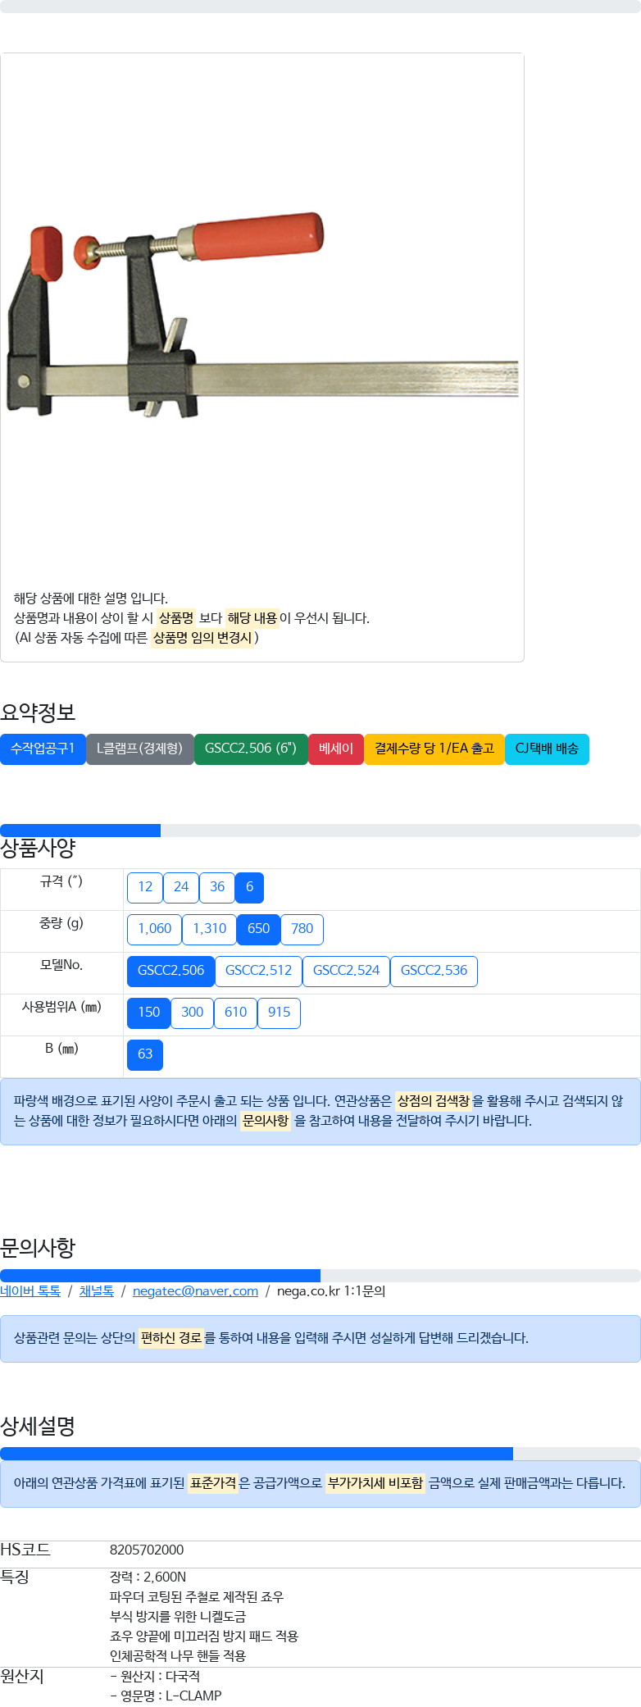641x1707 pixels.
Task: Choose the 36 inch size option
Action: pyautogui.click(x=217, y=887)
